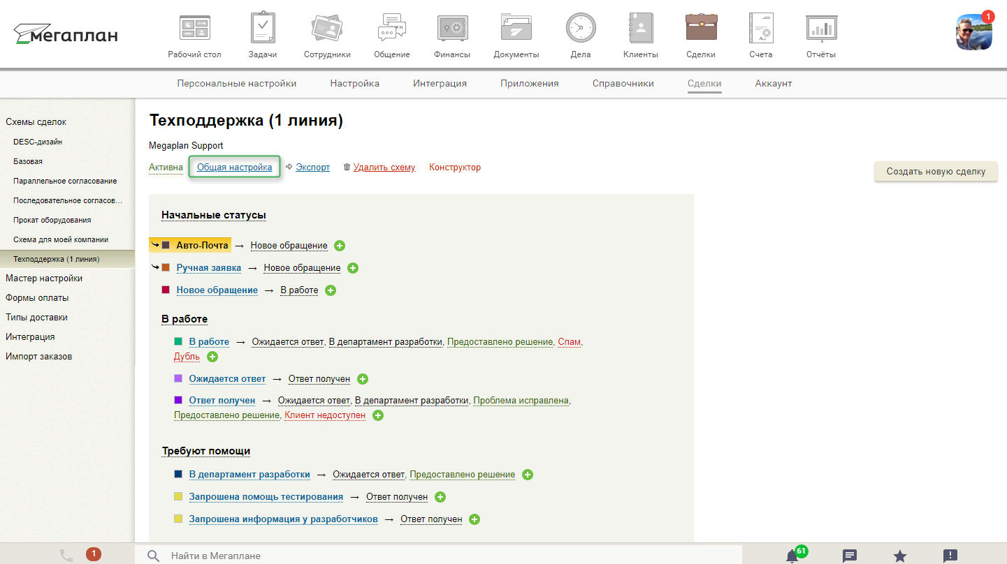Open favorites star icon in bottom bar

(900, 556)
